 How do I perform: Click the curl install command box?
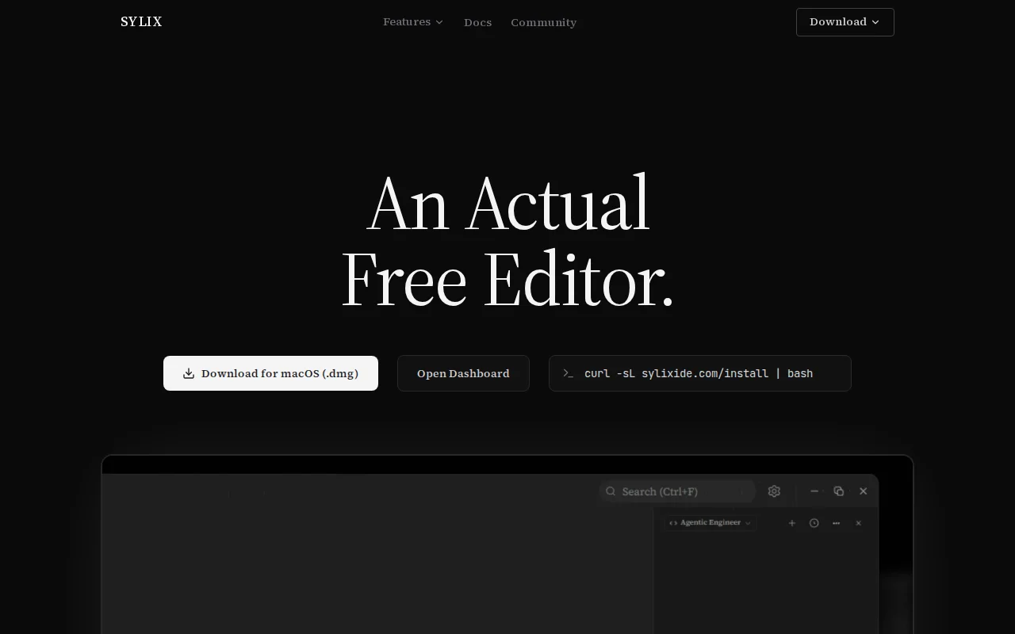point(699,373)
